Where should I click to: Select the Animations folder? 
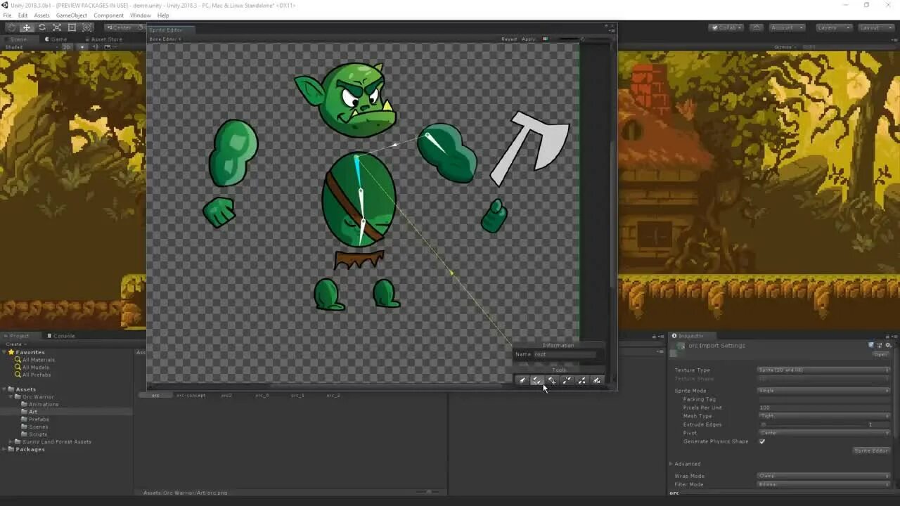39,404
